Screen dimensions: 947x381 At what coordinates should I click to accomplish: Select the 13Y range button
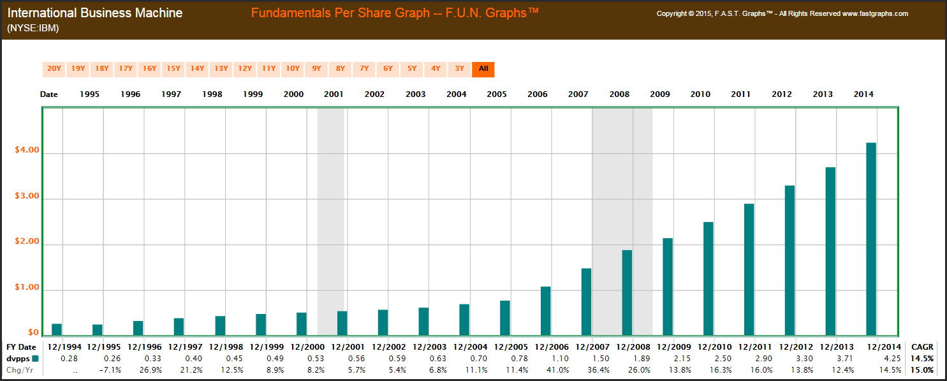[x=221, y=69]
